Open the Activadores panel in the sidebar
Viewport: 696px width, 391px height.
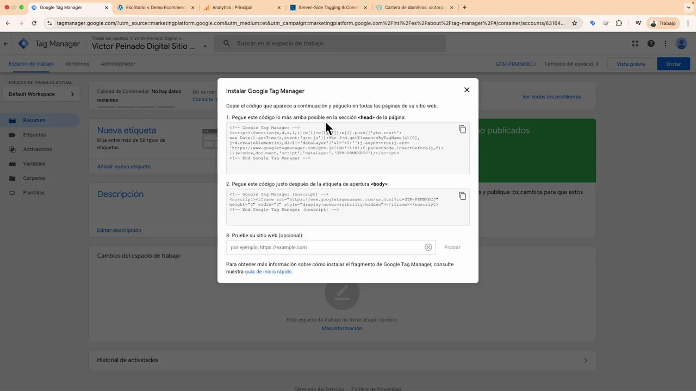tap(13, 149)
